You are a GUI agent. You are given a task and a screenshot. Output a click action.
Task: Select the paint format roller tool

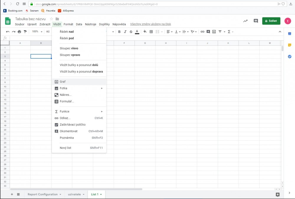pos(25,32)
